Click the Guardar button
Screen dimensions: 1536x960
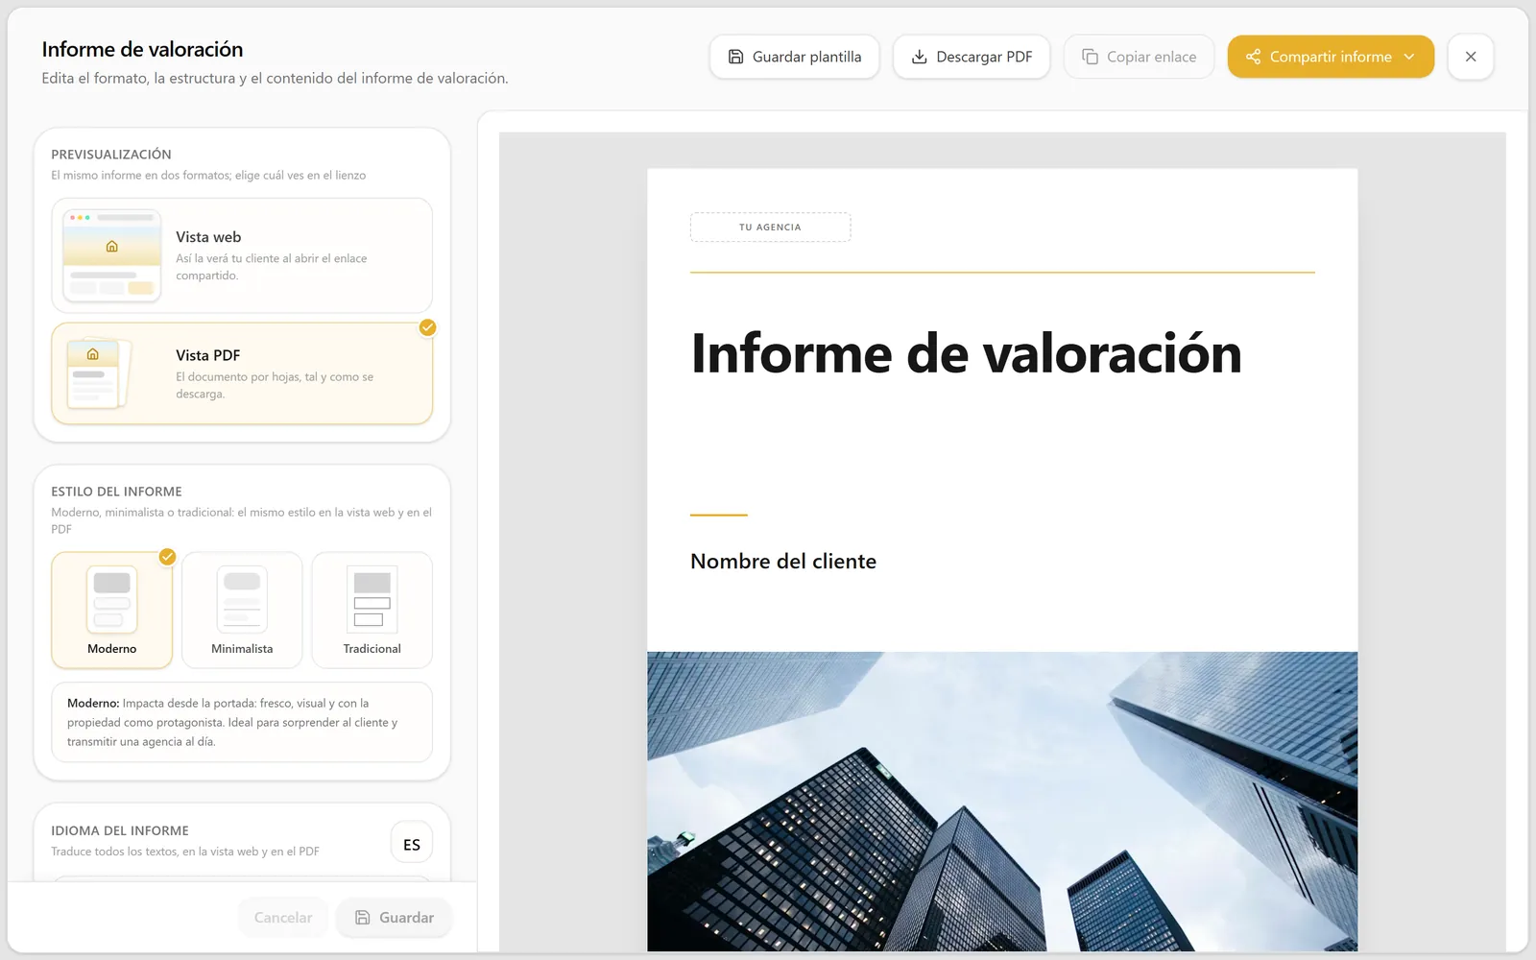[x=394, y=918]
